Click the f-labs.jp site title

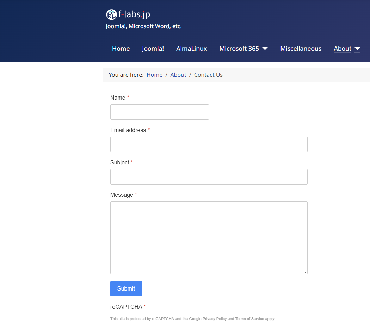click(134, 14)
